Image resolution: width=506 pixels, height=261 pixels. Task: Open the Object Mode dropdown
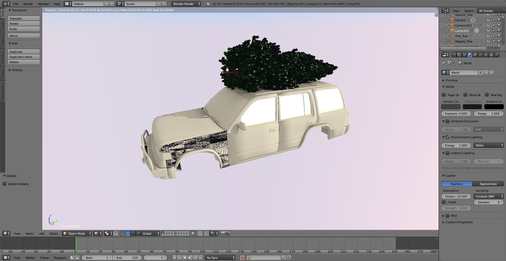[x=77, y=233]
